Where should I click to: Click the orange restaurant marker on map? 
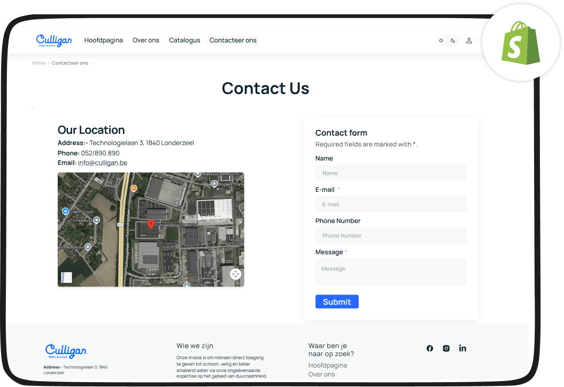pos(134,189)
